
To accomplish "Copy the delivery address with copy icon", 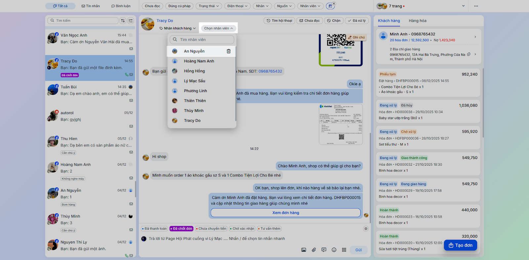I will pyautogui.click(x=468, y=54).
